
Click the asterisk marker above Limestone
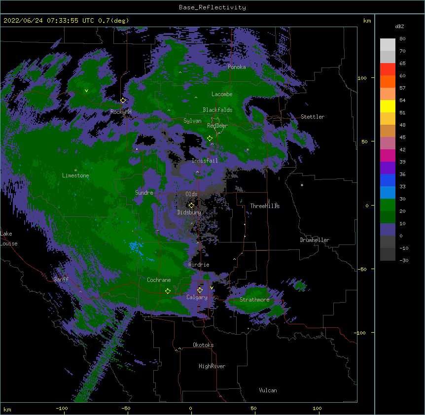click(x=75, y=170)
